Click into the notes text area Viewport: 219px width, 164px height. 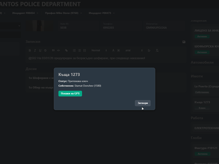click(106, 58)
